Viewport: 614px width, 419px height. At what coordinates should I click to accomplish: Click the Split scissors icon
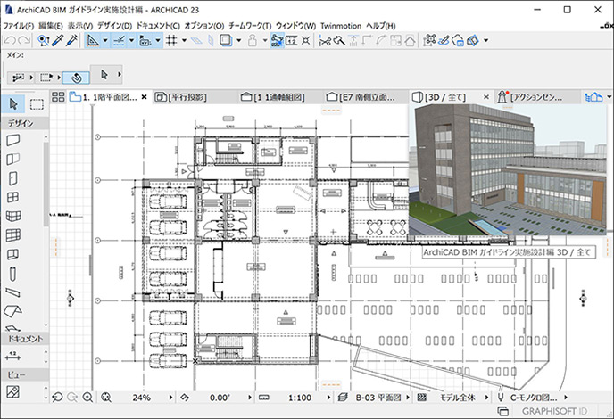click(x=325, y=40)
